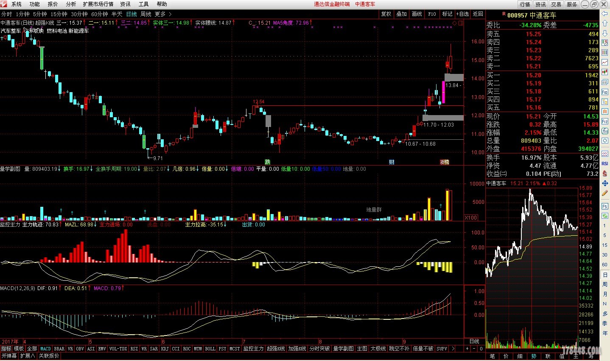Open the 扩展市场行情 menu
610x361 pixels.
98,4
